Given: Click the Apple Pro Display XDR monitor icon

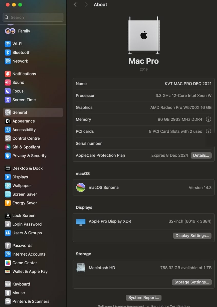Looking at the screenshot, I should point(81,222).
